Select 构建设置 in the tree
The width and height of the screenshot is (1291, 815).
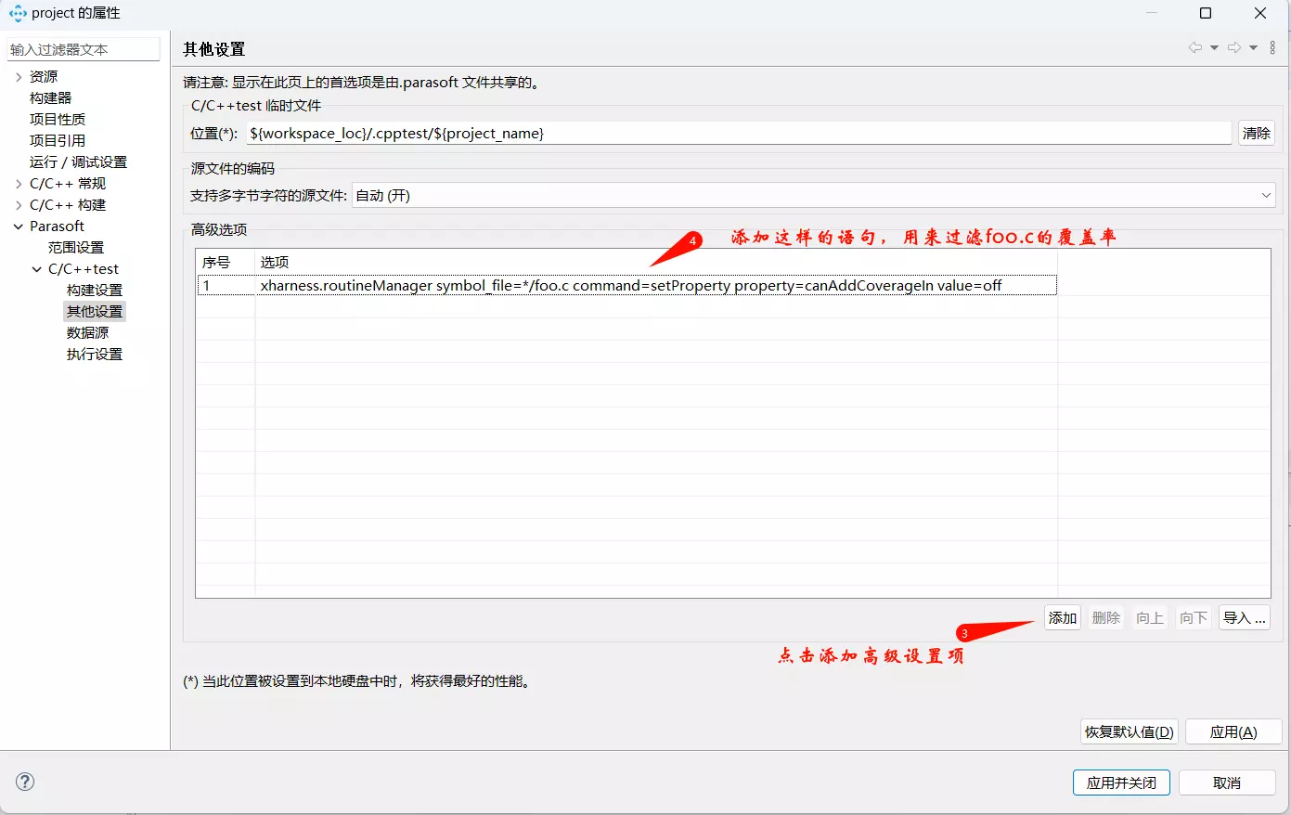tap(94, 291)
